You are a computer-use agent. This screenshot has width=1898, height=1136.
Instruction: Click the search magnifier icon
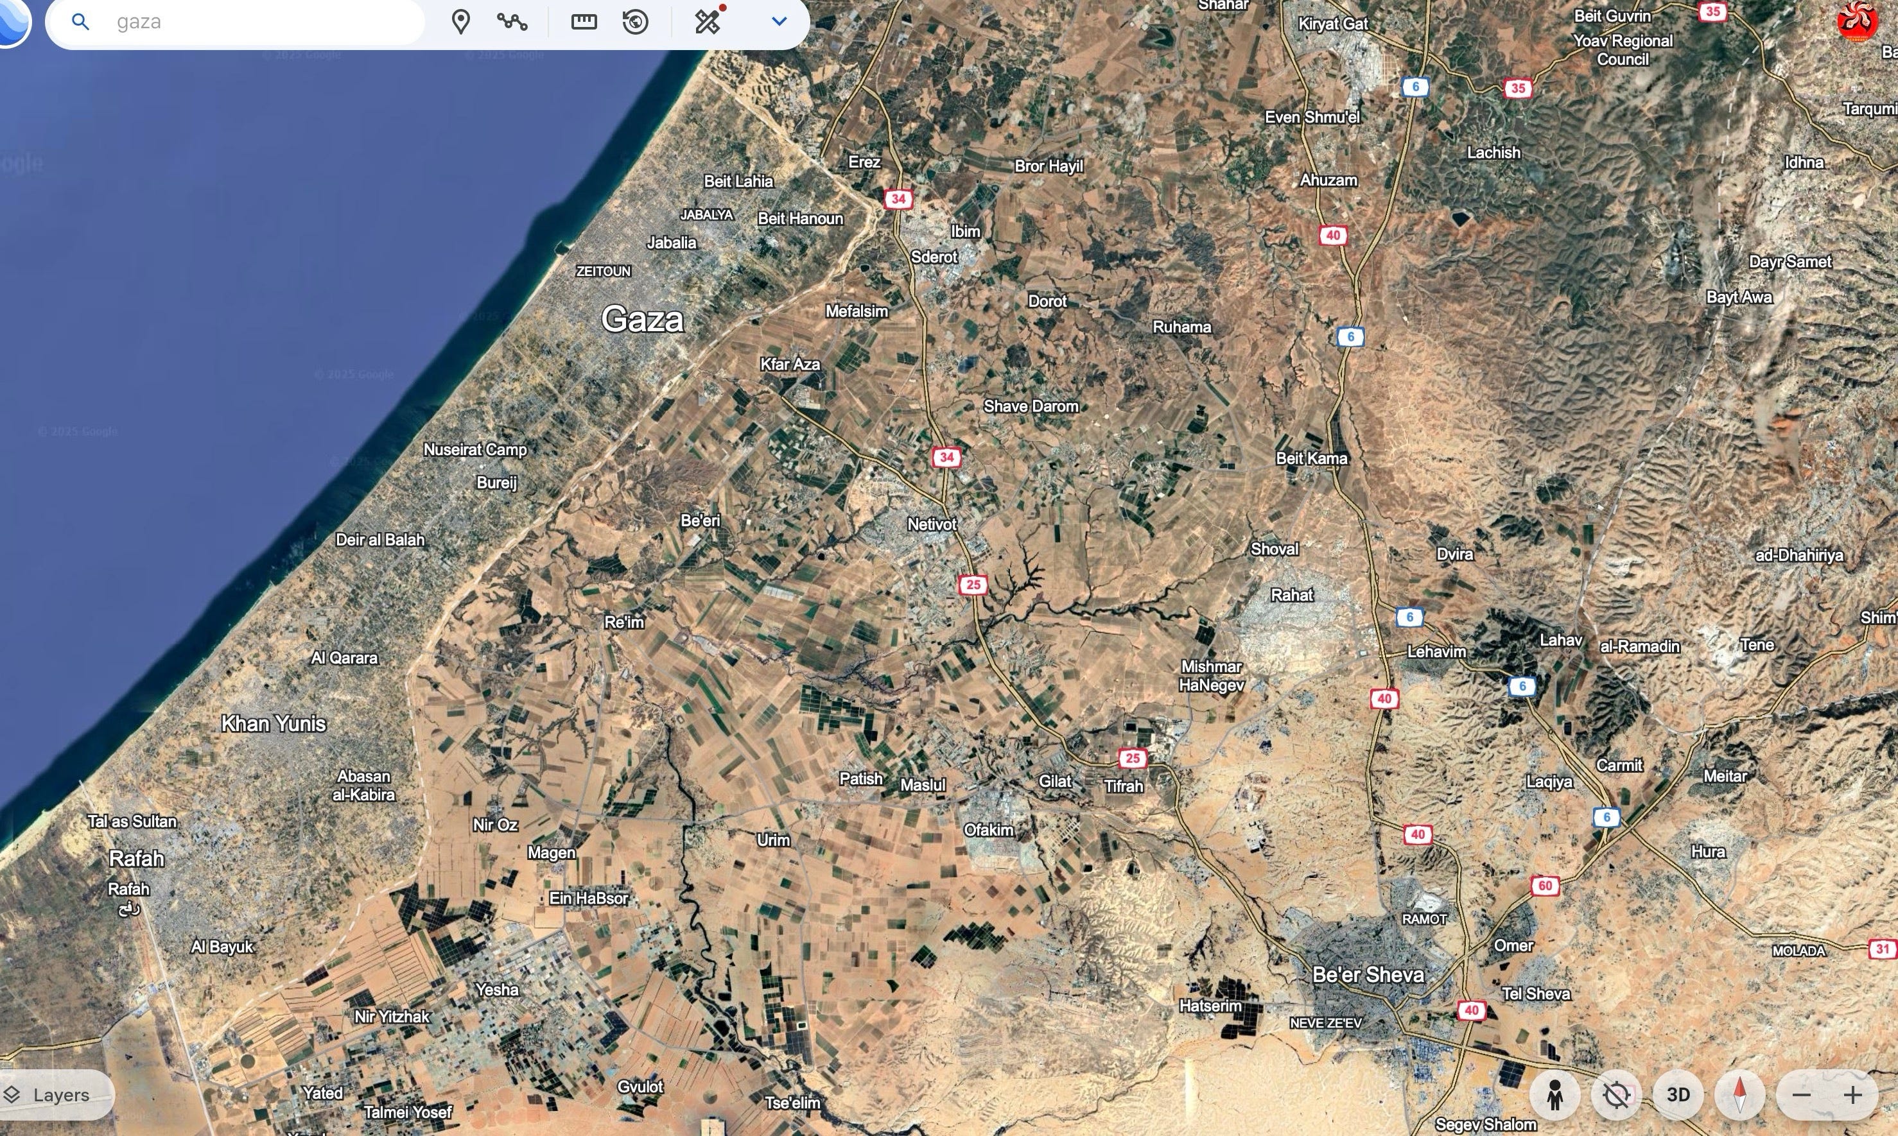pyautogui.click(x=80, y=21)
